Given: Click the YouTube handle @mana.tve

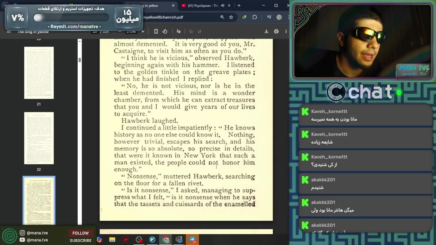Looking at the screenshot, I should 37,240.
